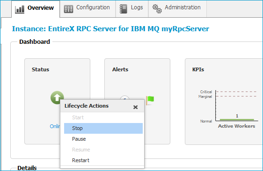Click the Dashboard section label
This screenshot has width=263, height=171.
tap(35, 42)
